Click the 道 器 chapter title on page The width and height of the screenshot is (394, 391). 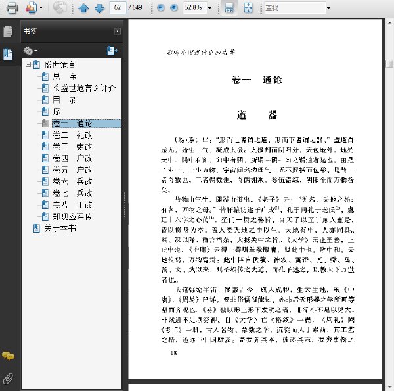pos(257,115)
